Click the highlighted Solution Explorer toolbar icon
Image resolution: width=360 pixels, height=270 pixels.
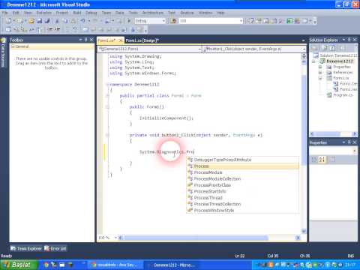point(332,48)
